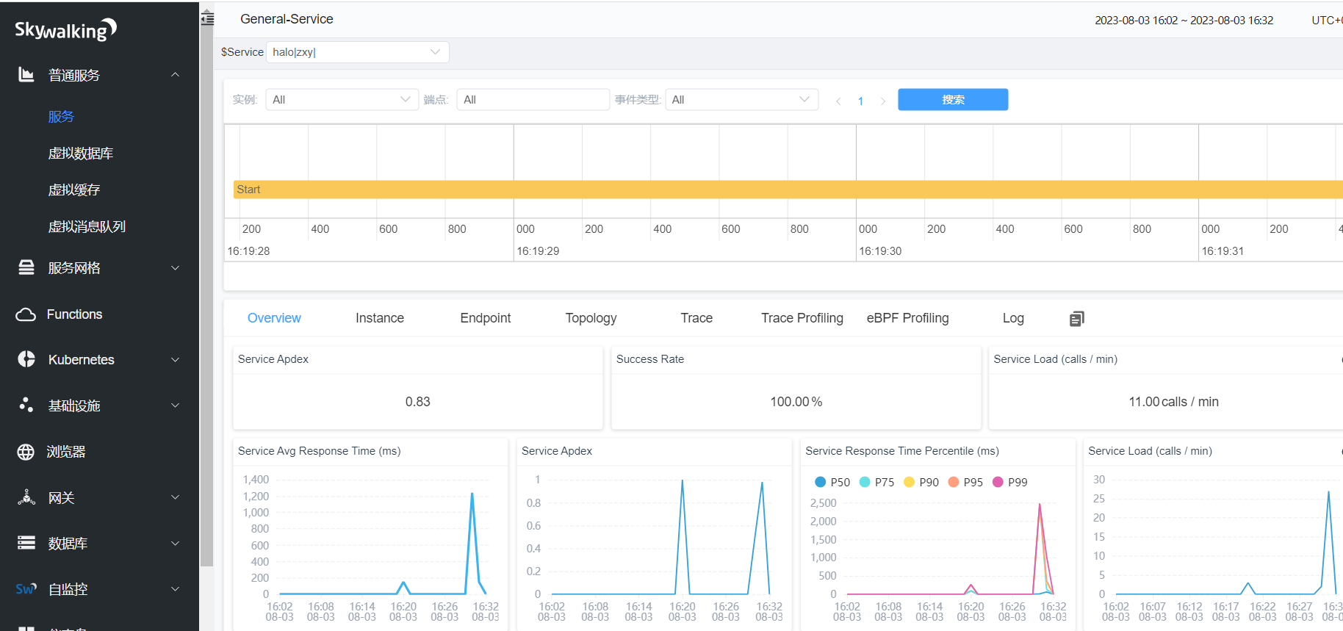Screen dimensions: 1343x631
Task: Click the blue 搜索 search button
Action: [953, 100]
